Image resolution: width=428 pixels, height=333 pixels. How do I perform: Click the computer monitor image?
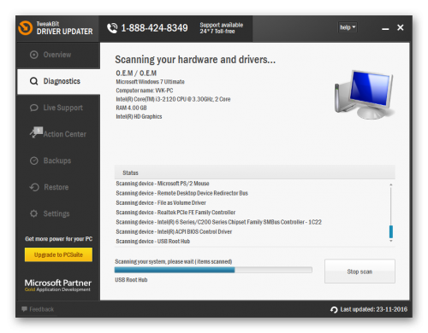coord(365,95)
